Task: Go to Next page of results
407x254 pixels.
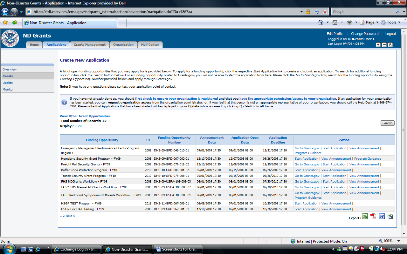Action: (70, 216)
